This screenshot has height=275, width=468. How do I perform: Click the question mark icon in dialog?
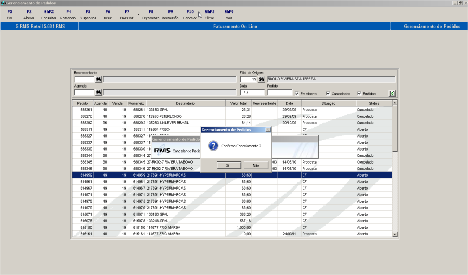(213, 146)
